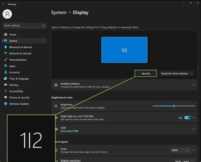The height and width of the screenshot is (162, 201).
Task: Select the 1|2 display rectangle
Action: click(x=124, y=50)
